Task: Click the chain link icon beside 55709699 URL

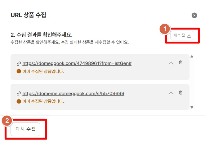Action: point(19,94)
